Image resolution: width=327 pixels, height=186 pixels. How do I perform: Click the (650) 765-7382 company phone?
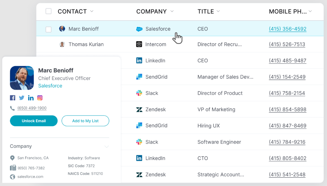coord(31,168)
